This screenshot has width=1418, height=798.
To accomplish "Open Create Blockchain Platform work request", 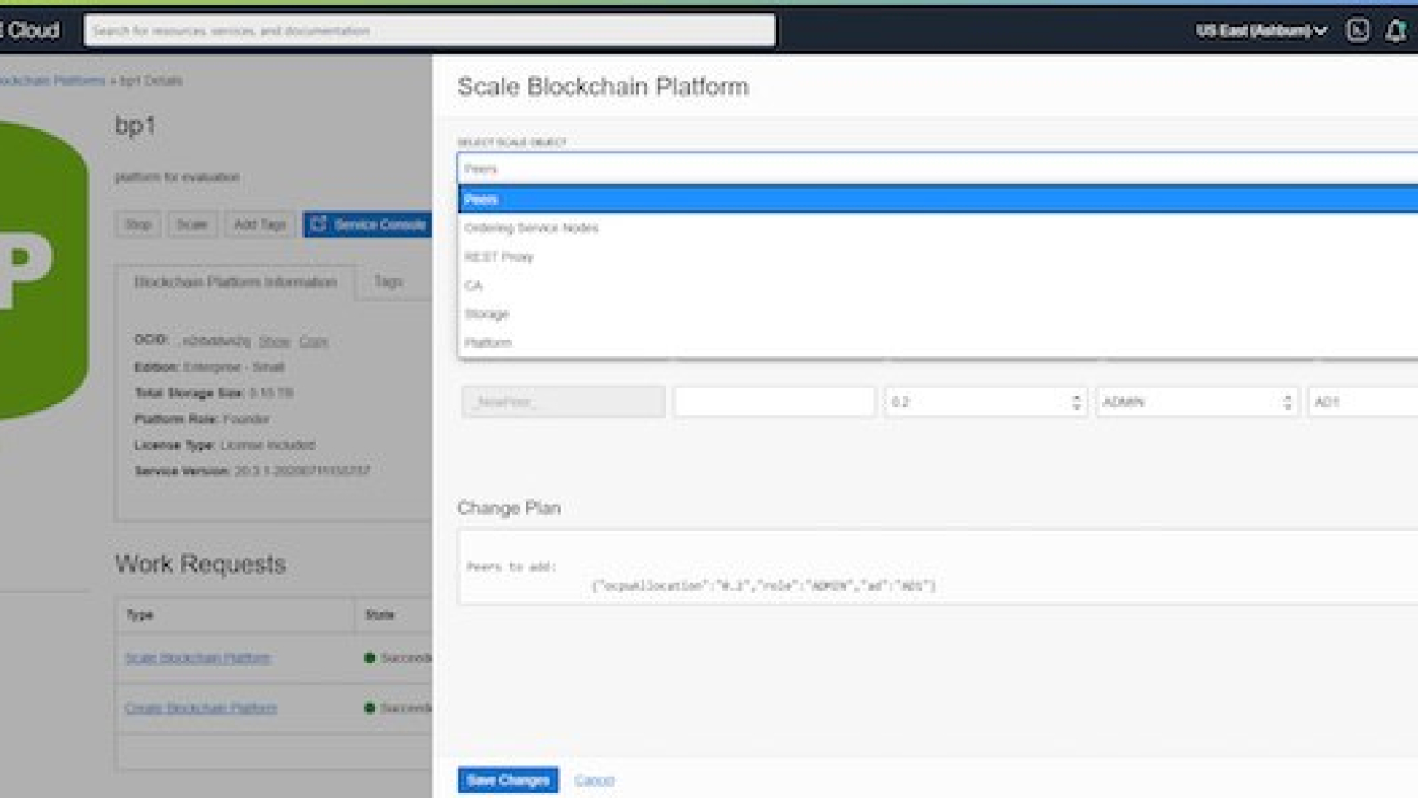I will 201,708.
